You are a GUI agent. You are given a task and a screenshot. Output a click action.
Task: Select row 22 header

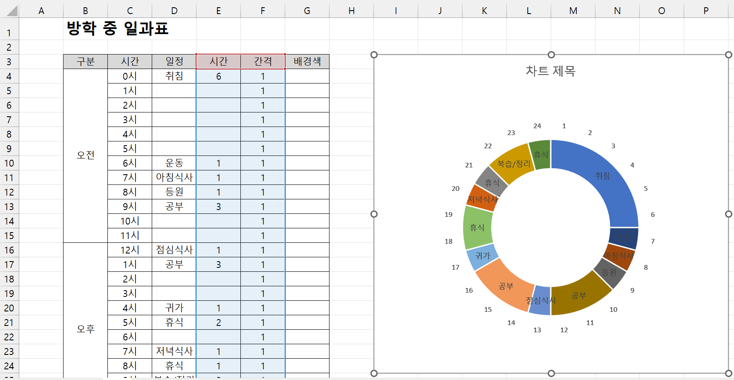tap(9, 337)
